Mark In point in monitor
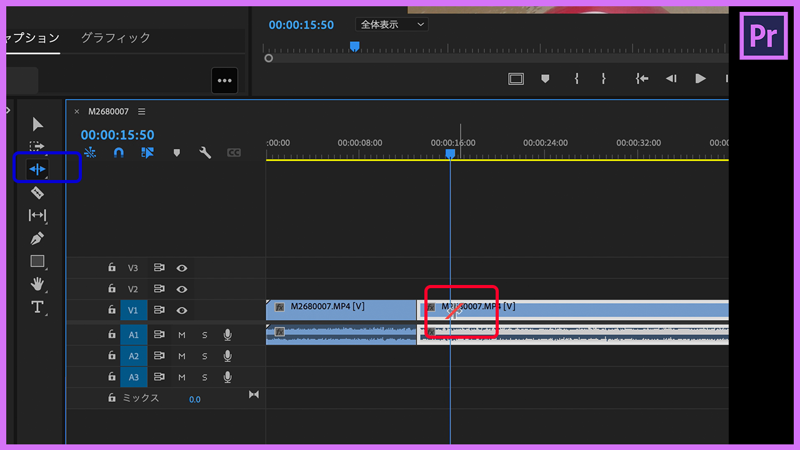This screenshot has width=800, height=450. click(x=576, y=79)
